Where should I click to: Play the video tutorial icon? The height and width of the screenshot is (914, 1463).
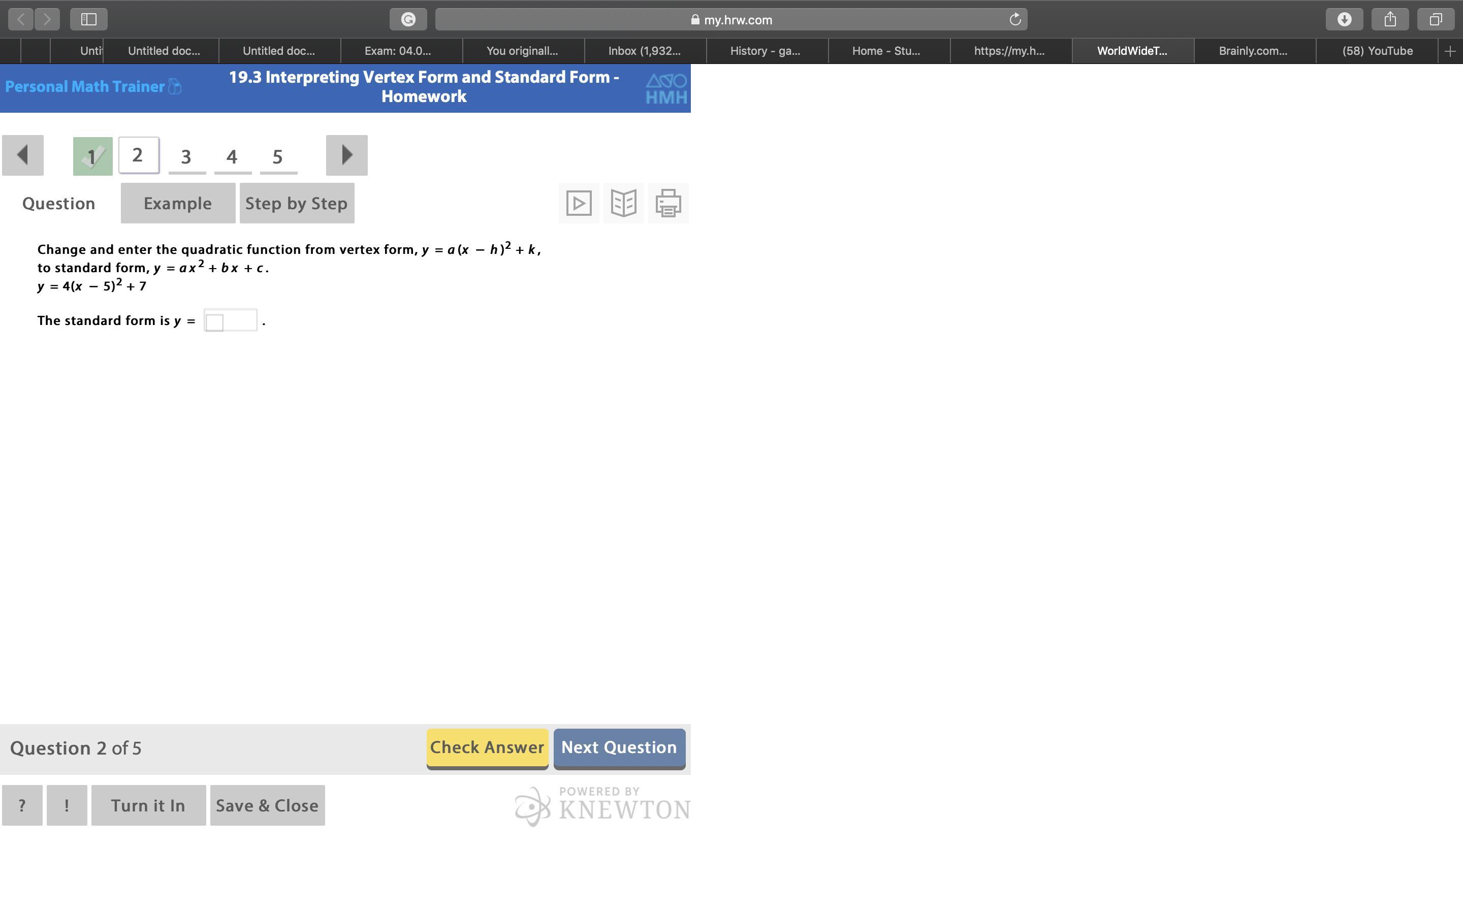[579, 203]
